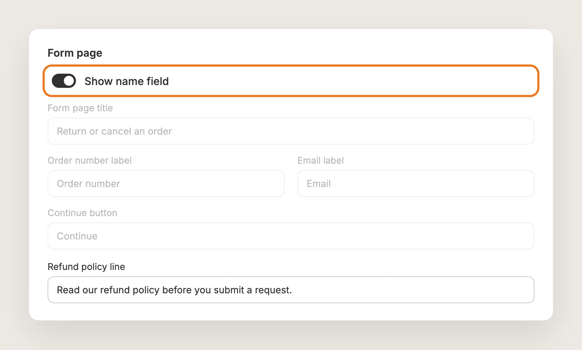Click the Continue button text input
This screenshot has height=350, width=582.
coord(291,236)
